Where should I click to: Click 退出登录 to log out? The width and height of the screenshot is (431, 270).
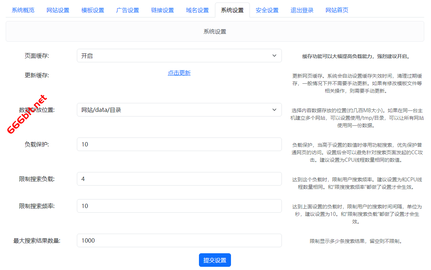point(302,10)
